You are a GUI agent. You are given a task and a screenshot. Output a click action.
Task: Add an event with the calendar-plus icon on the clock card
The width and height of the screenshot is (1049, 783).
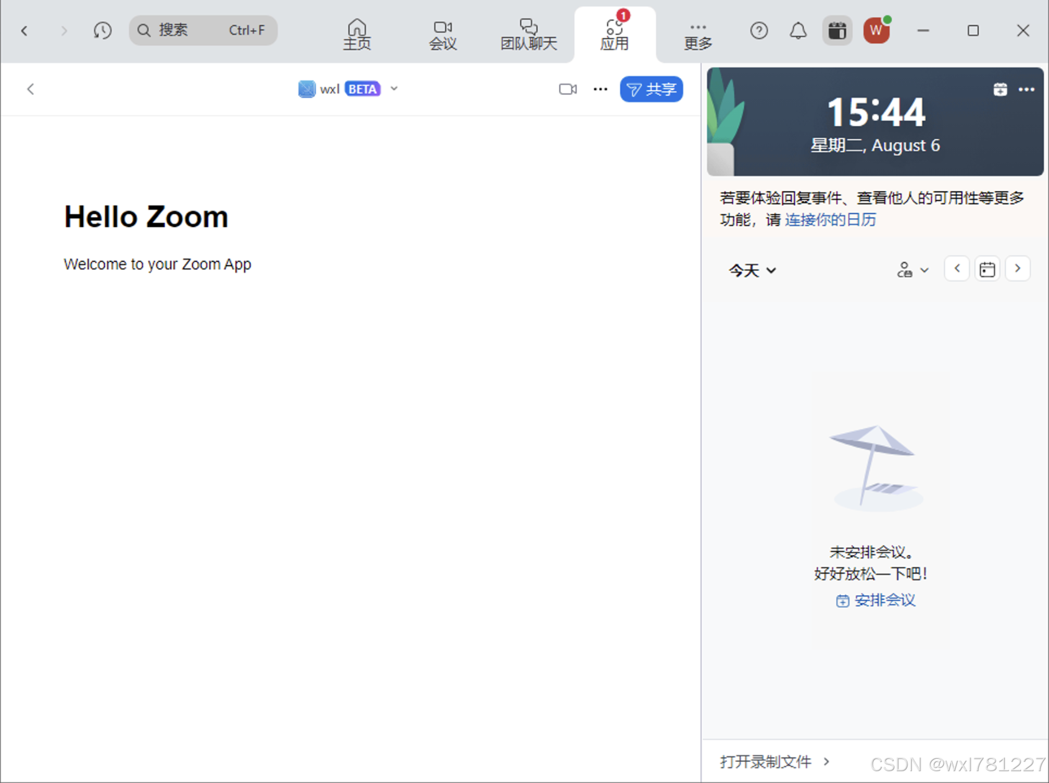pos(1000,89)
